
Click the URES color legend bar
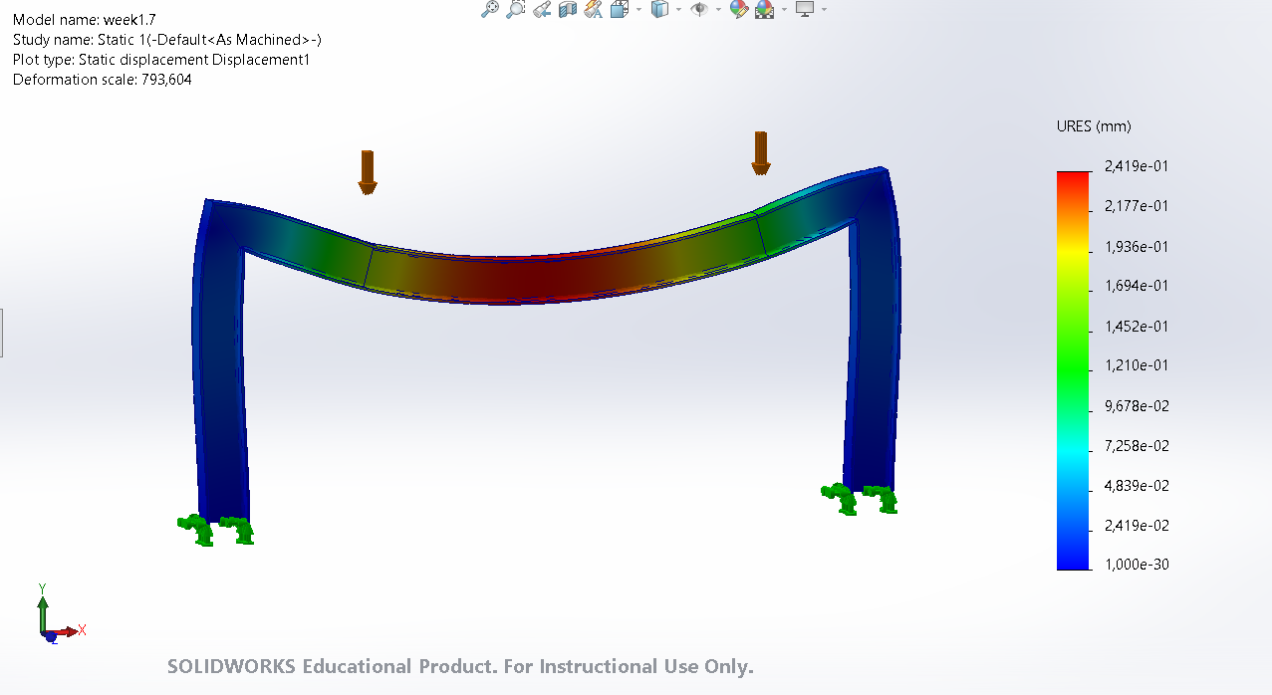pyautogui.click(x=1072, y=370)
